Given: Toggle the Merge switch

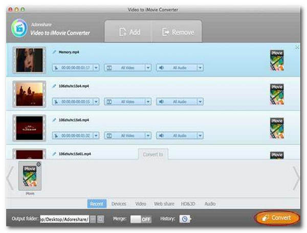Looking at the screenshot, I should pos(141,219).
